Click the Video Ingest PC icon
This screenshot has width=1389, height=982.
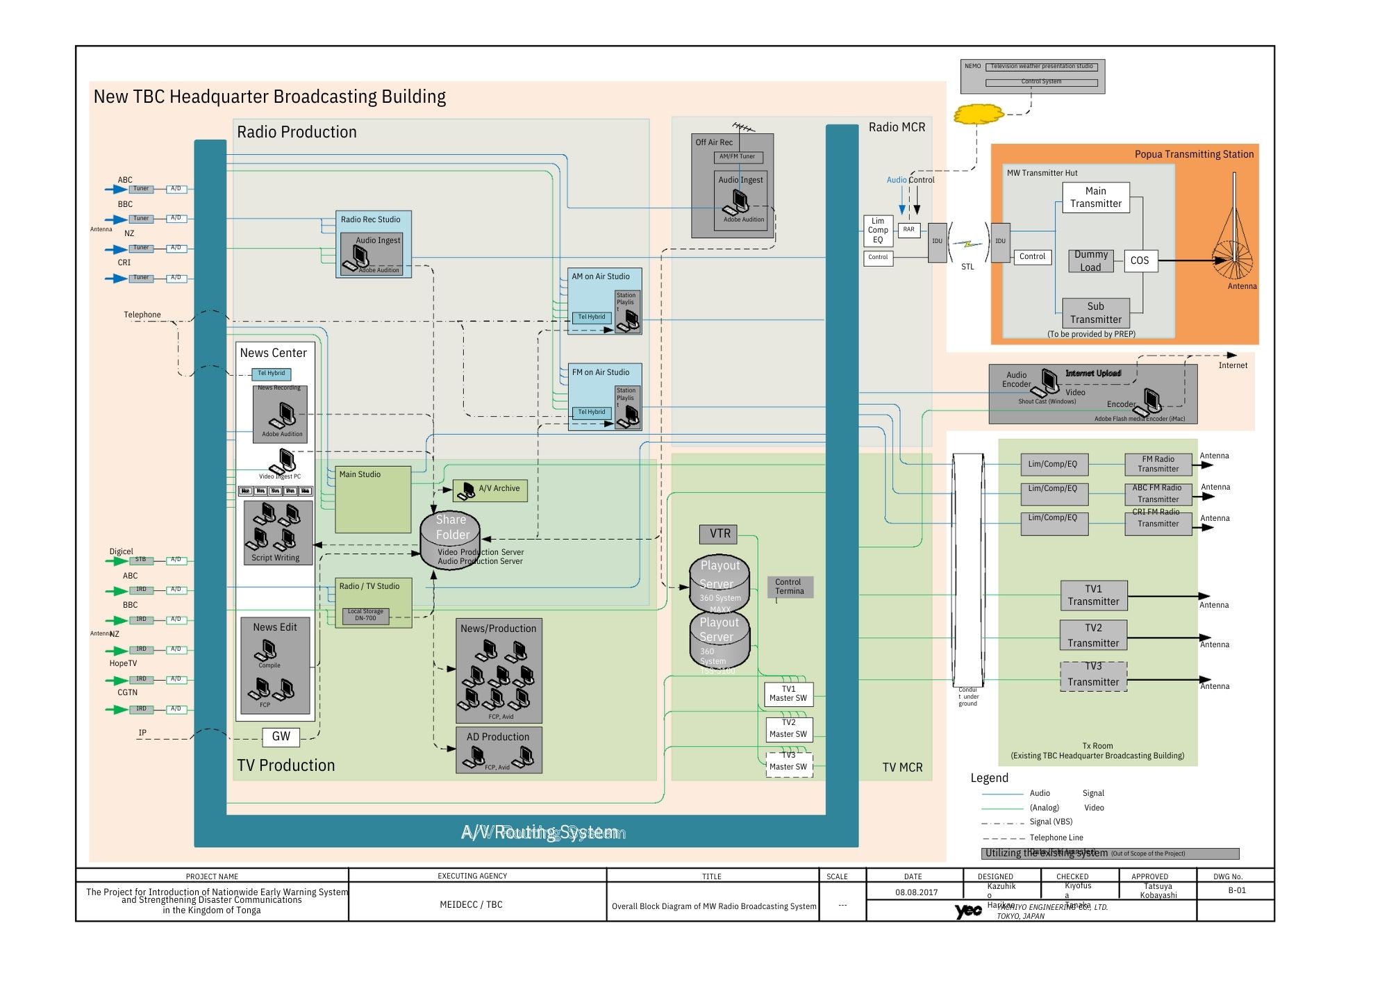(x=285, y=460)
